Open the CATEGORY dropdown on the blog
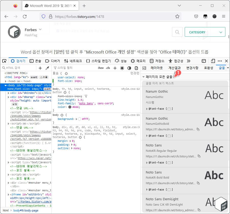Screen dimensions: 230x214 pyautogui.click(x=205, y=32)
